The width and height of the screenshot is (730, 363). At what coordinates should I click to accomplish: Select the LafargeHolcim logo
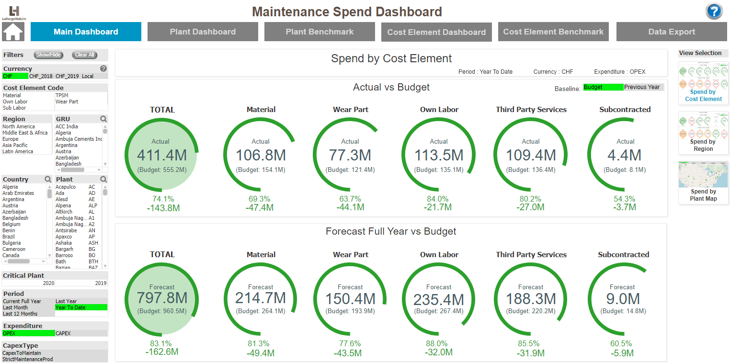tap(14, 12)
